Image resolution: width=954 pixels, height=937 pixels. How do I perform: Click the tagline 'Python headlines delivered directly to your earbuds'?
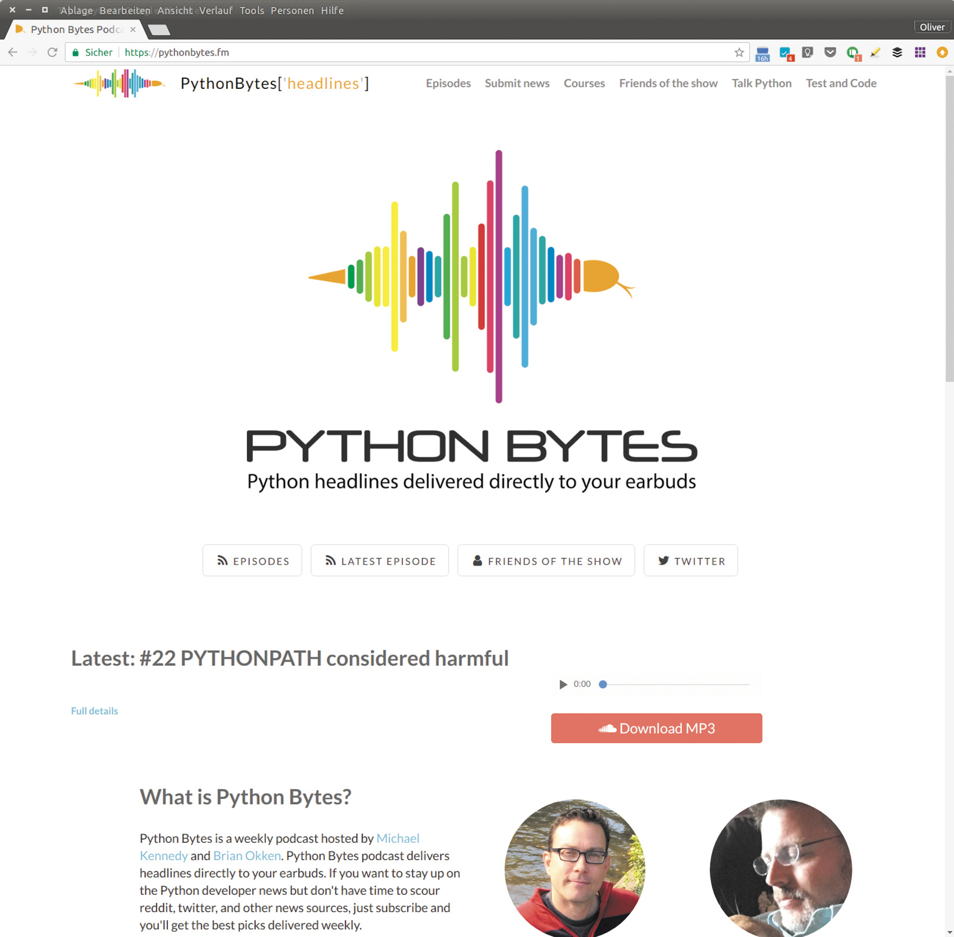click(x=472, y=481)
